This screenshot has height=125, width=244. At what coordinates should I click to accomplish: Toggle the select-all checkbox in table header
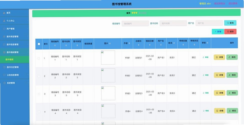tap(39, 44)
